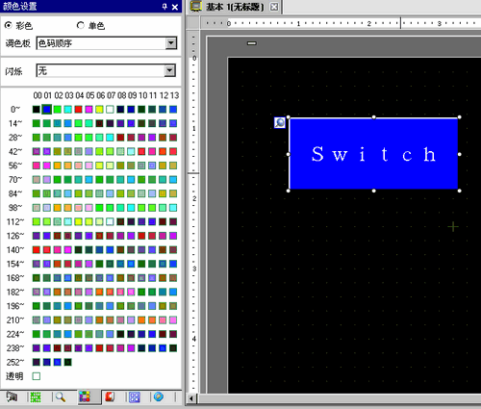Click the magnifier icon beside the Switch part
Image resolution: width=481 pixels, height=409 pixels.
point(280,122)
